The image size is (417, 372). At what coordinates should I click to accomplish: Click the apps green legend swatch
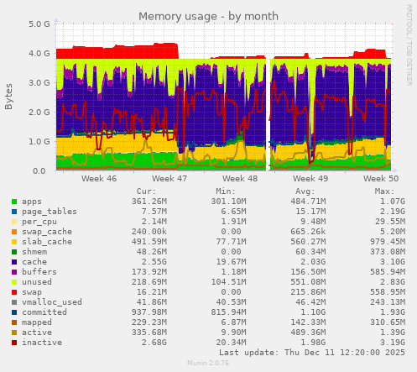(x=14, y=202)
